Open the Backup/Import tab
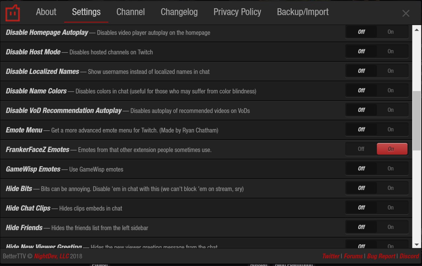 point(303,12)
